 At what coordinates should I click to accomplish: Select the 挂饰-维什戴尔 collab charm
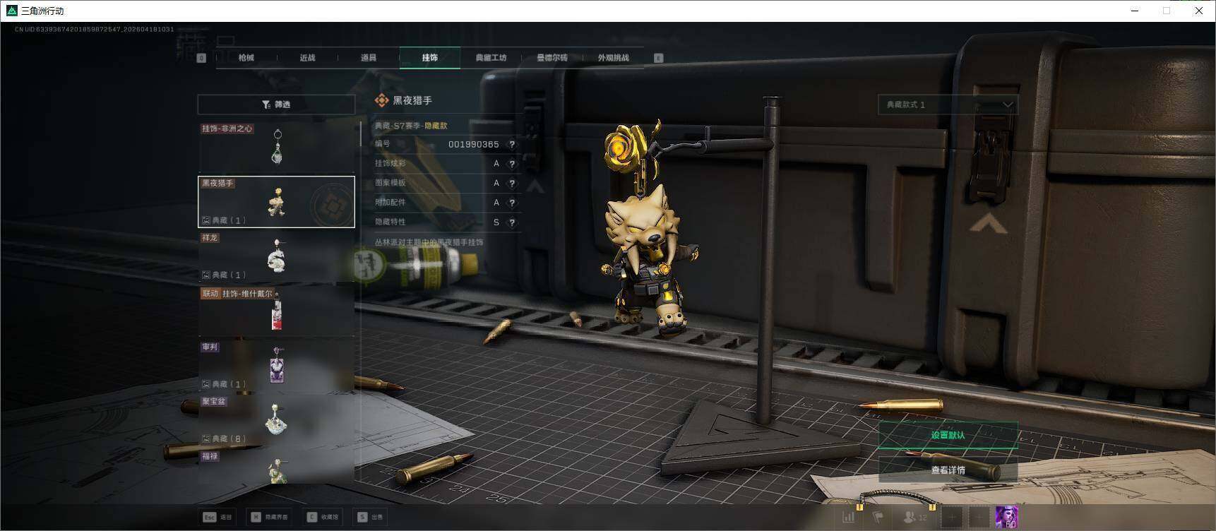(x=276, y=311)
